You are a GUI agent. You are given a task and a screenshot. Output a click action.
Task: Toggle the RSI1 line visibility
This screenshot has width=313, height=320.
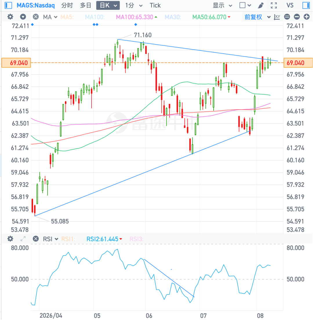(x=68, y=239)
